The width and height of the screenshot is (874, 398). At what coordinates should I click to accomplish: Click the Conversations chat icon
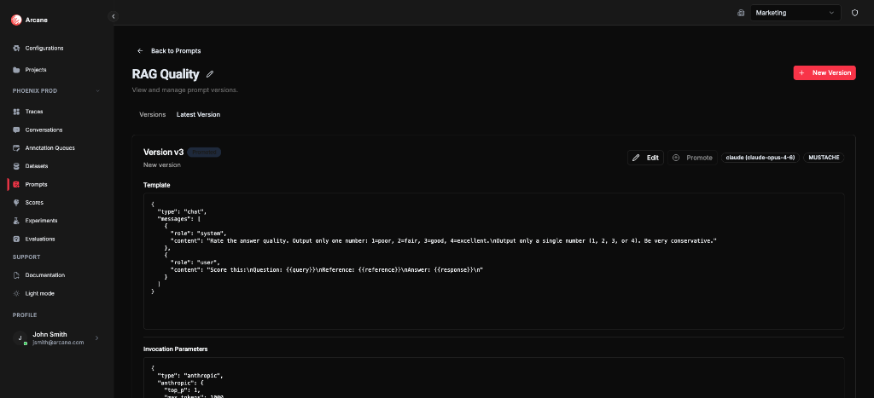[17, 130]
